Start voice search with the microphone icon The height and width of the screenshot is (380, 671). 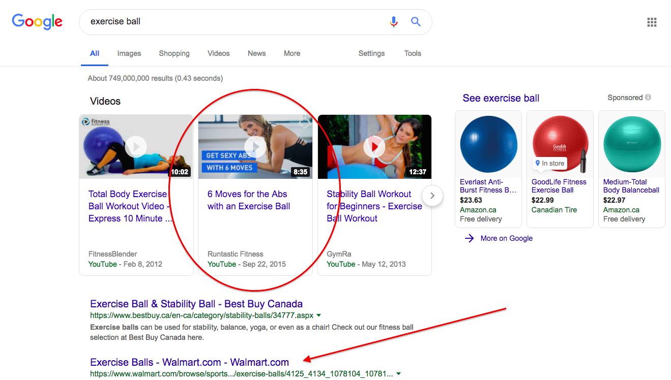(393, 21)
